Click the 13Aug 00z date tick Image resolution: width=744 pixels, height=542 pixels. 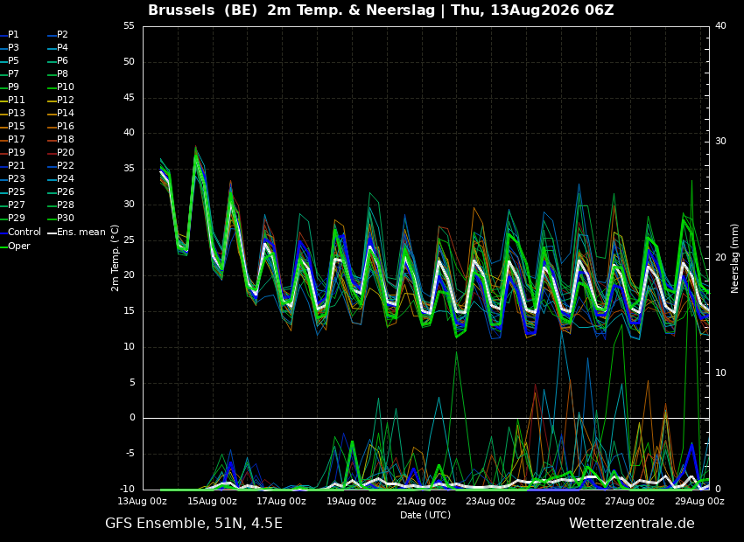pyautogui.click(x=143, y=501)
